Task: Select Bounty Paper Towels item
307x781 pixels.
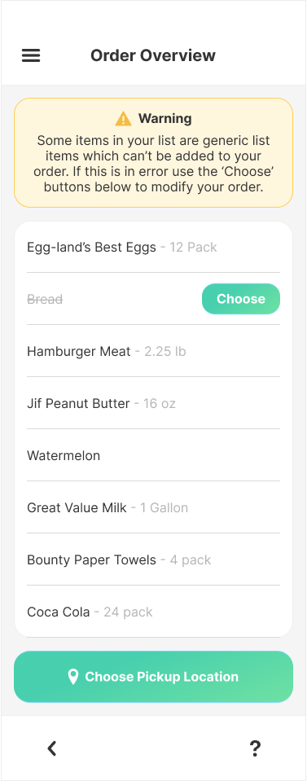Action: (x=153, y=559)
